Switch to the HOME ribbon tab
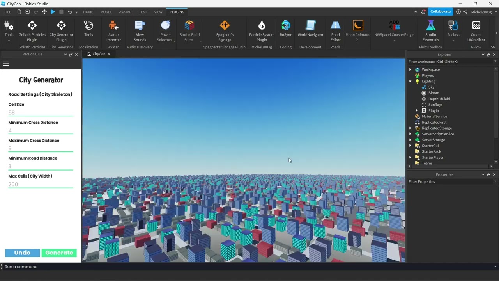 pos(88,12)
